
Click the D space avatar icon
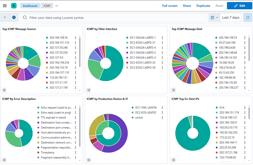point(14,6)
